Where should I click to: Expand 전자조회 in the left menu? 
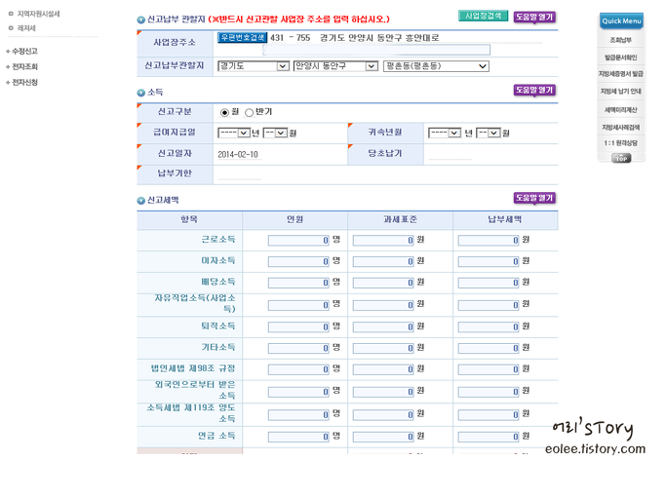click(x=24, y=66)
